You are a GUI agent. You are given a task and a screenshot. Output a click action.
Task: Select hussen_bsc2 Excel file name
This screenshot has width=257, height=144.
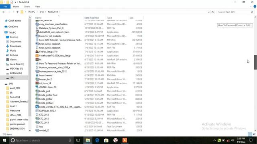pyautogui.click(x=45, y=79)
